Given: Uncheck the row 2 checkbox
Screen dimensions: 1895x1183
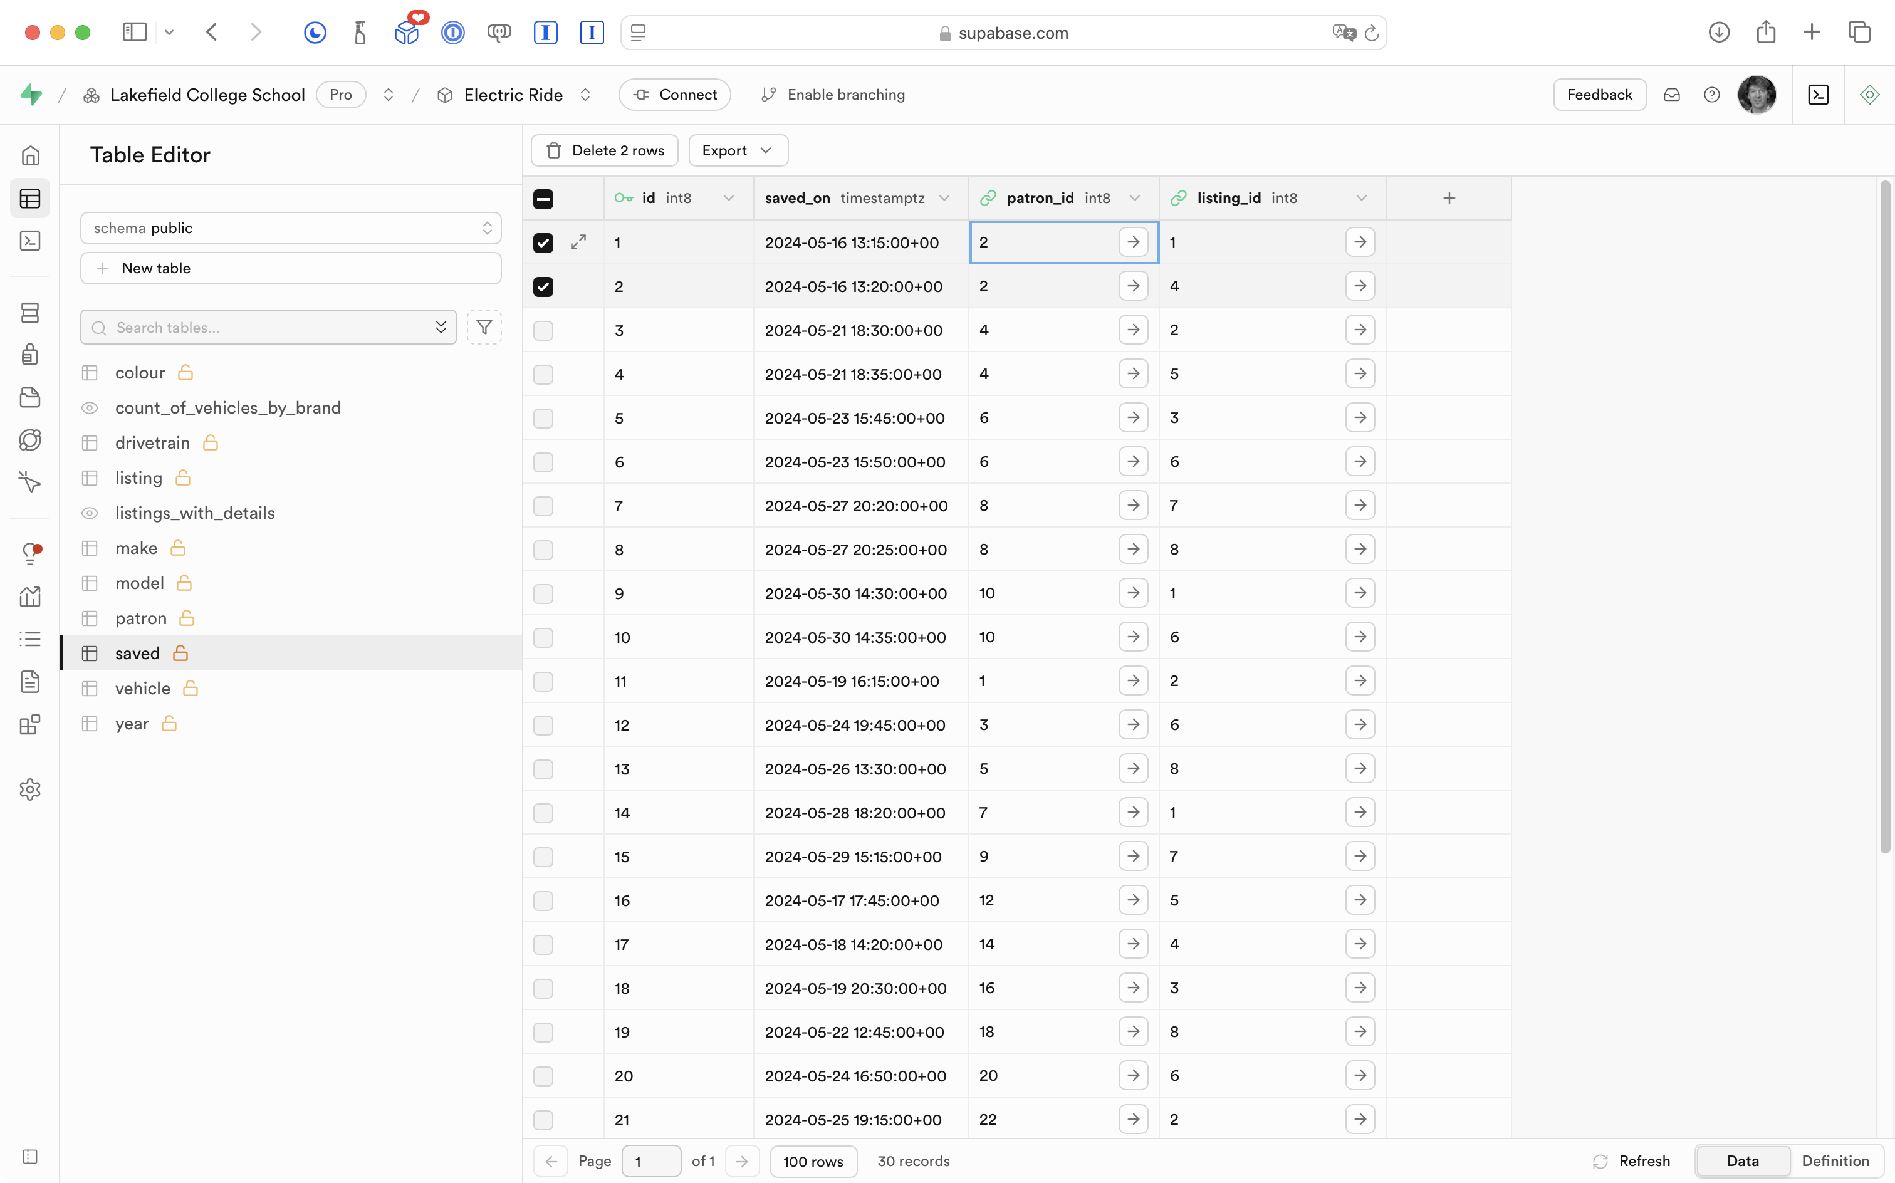Looking at the screenshot, I should click(543, 287).
